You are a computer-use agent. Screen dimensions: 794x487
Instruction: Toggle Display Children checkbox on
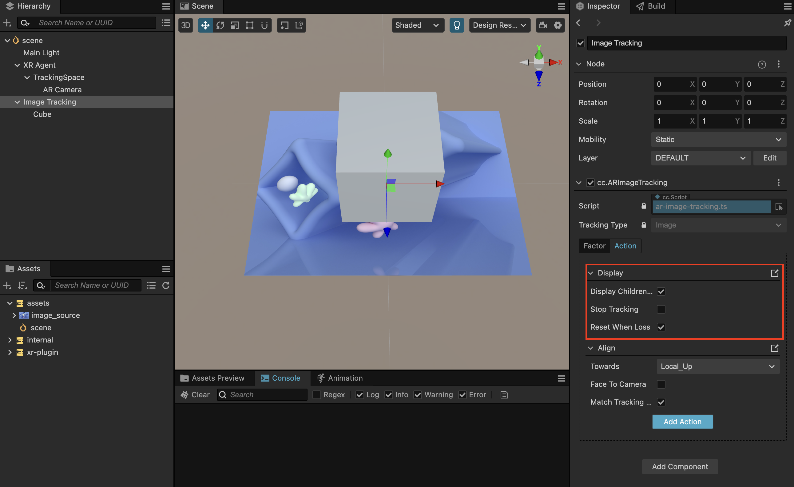tap(661, 291)
